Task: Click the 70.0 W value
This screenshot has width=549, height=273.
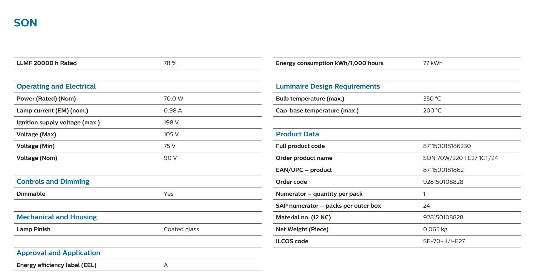Action: click(x=173, y=99)
